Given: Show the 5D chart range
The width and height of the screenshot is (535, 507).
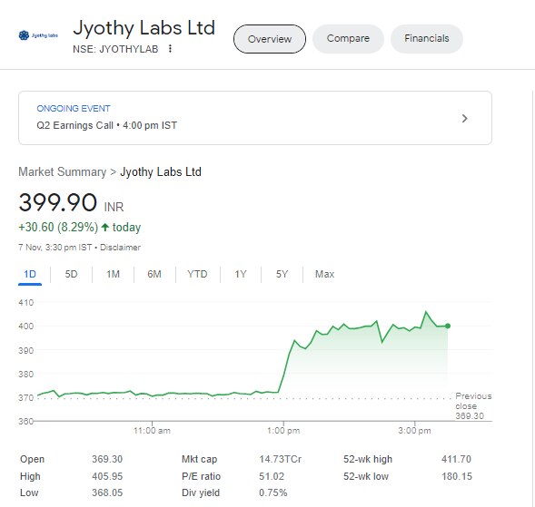Looking at the screenshot, I should click(72, 274).
